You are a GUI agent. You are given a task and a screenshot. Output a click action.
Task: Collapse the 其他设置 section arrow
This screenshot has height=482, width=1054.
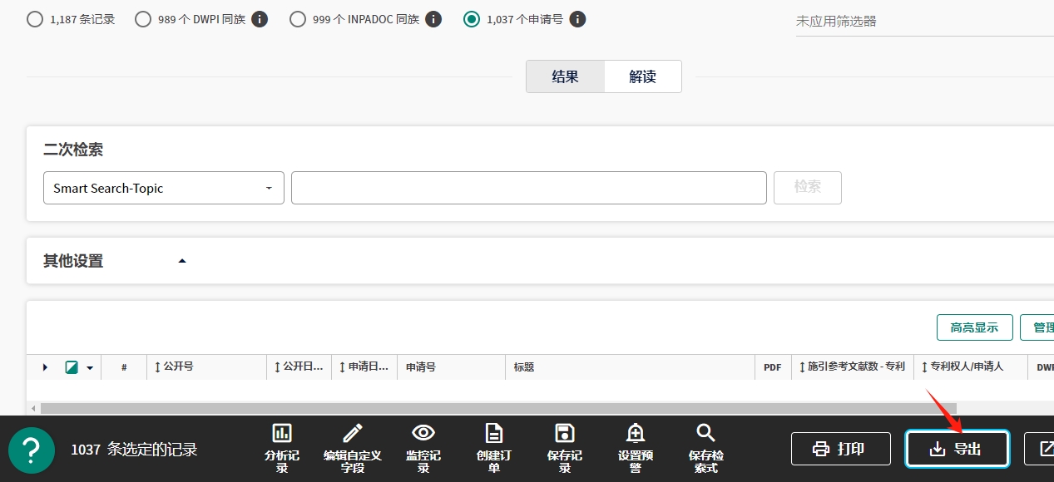point(182,261)
